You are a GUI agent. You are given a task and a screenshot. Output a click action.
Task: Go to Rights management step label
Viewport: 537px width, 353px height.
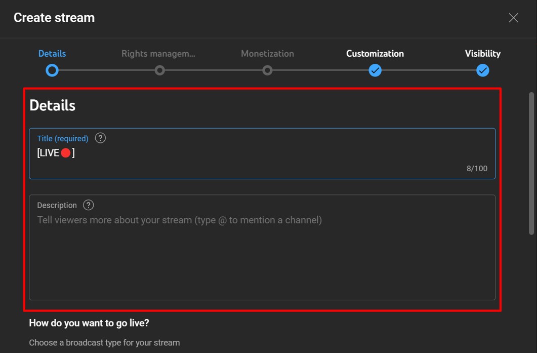[x=158, y=54]
